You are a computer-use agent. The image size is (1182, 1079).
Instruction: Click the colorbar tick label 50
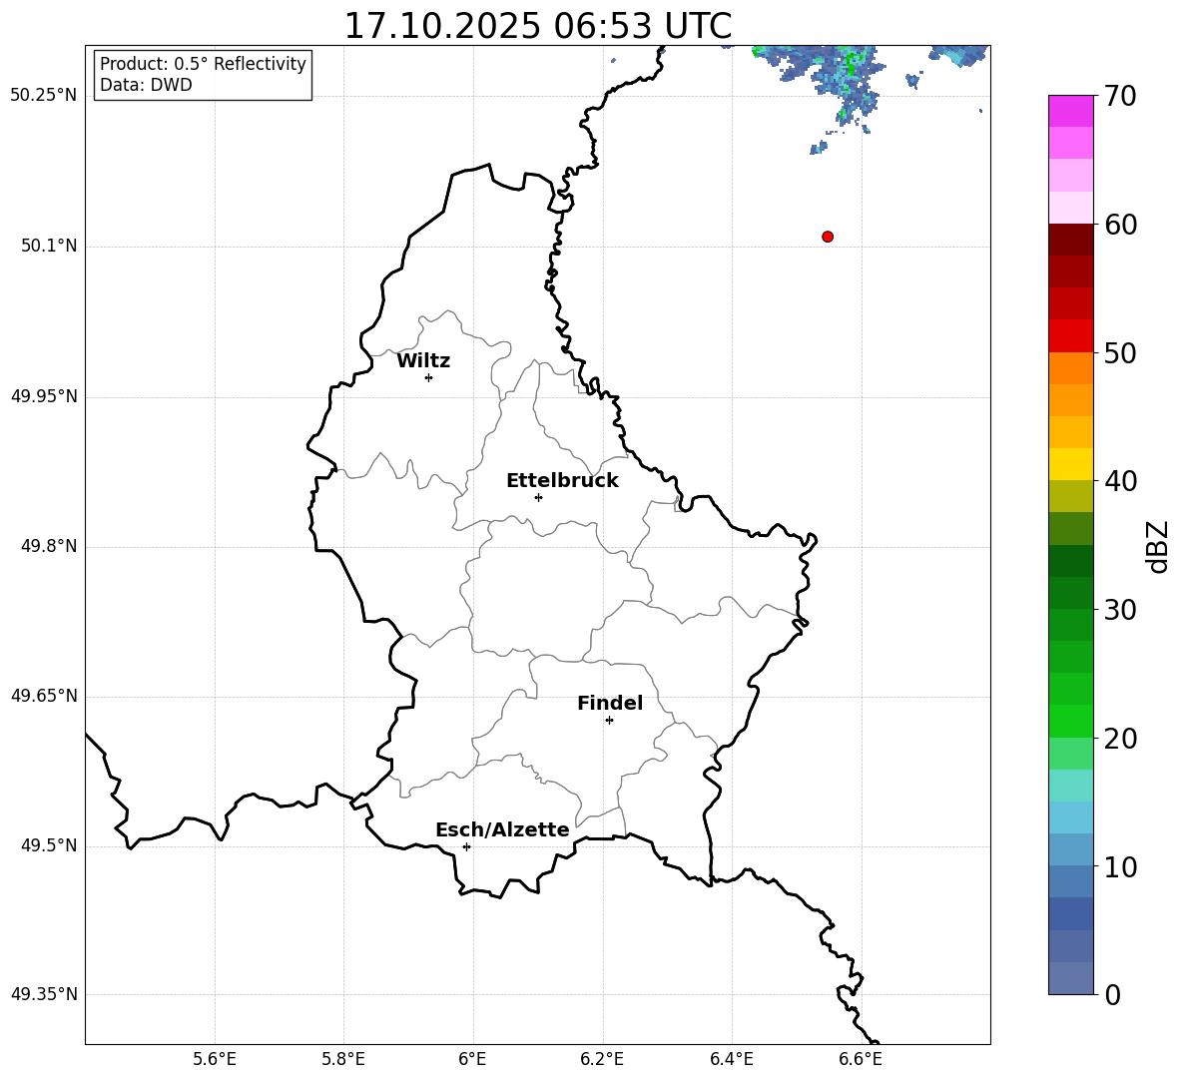[x=1120, y=353]
